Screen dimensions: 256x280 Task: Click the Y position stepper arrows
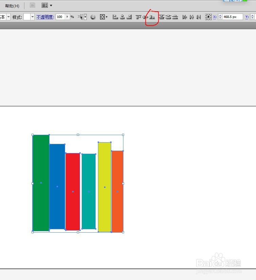coord(253,17)
